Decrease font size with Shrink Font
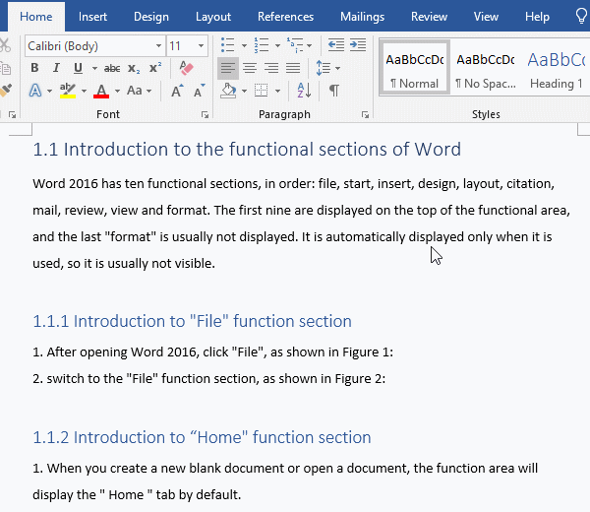This screenshot has height=512, width=590. click(199, 91)
